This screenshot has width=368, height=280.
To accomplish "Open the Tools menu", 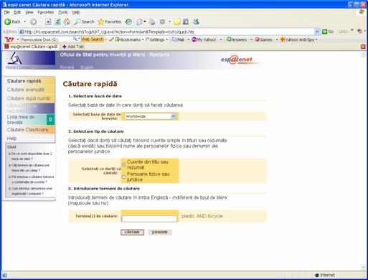I will click(63, 12).
